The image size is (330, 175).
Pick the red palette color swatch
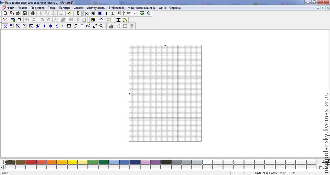click(31, 162)
